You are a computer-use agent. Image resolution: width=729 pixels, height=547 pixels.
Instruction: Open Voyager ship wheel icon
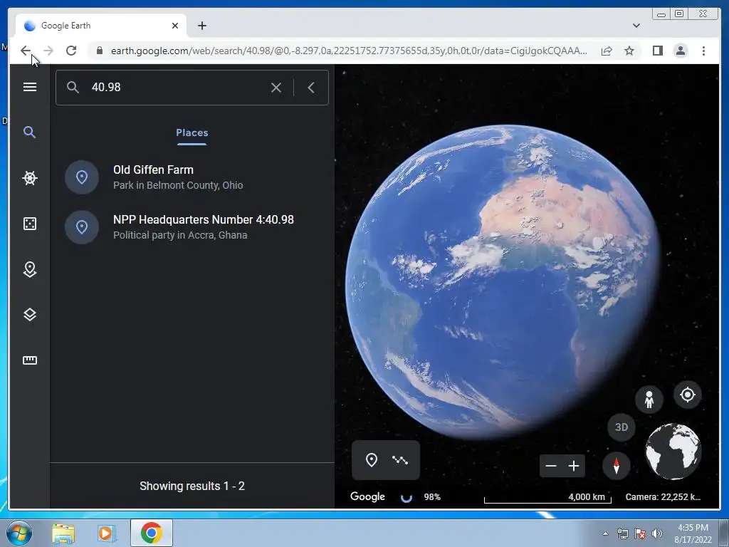[x=30, y=177]
